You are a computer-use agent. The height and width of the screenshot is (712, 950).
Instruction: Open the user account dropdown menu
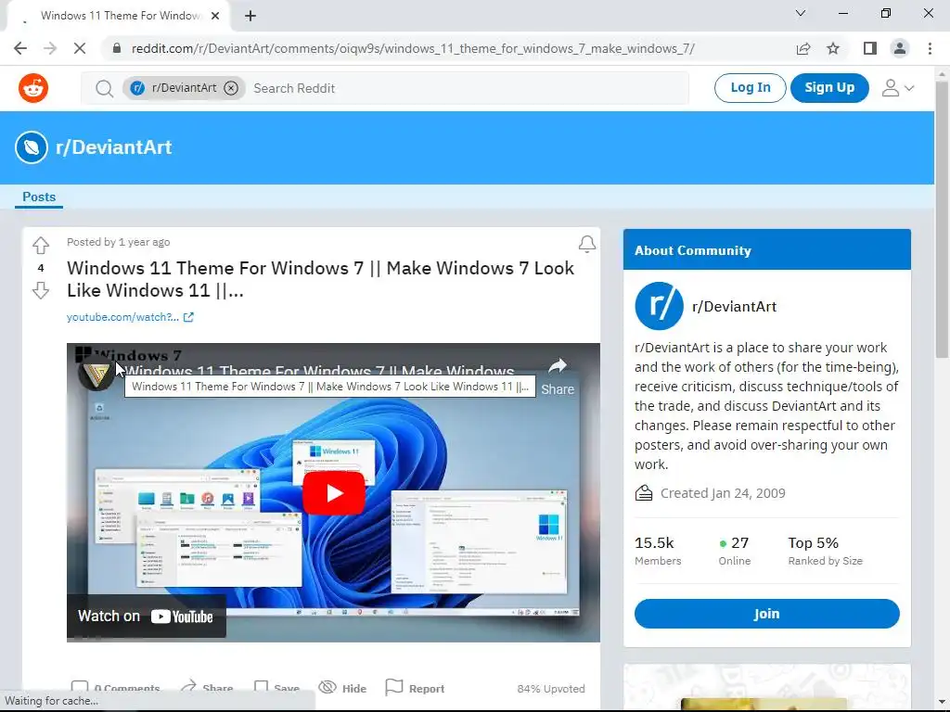(x=898, y=88)
